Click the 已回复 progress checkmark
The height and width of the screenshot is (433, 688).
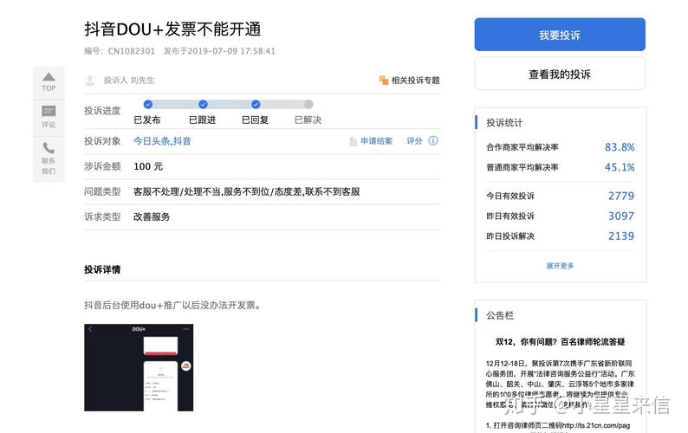pos(256,104)
